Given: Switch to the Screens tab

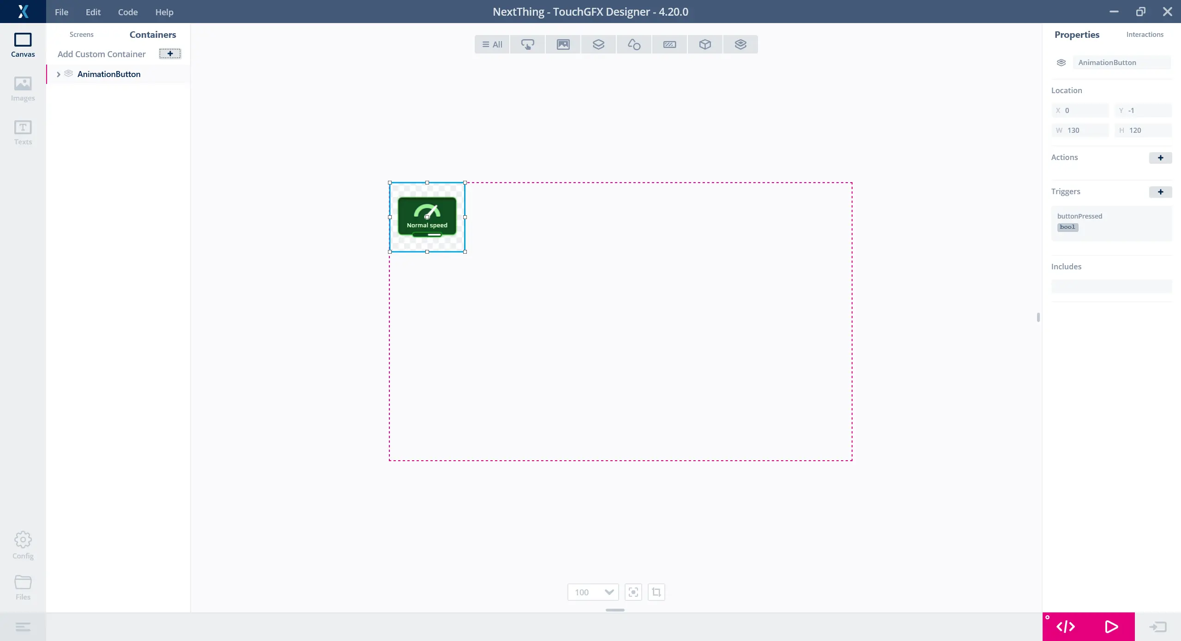Looking at the screenshot, I should (81, 35).
